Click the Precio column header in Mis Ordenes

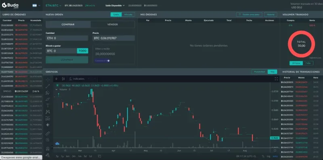[x=168, y=21]
